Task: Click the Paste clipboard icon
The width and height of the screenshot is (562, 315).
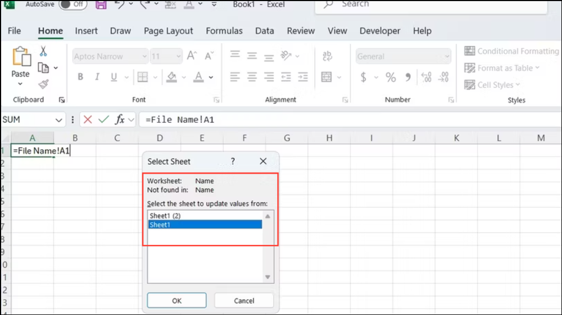Action: click(21, 57)
